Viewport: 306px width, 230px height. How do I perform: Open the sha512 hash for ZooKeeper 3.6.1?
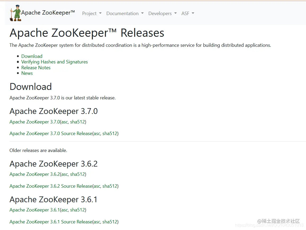78,210
